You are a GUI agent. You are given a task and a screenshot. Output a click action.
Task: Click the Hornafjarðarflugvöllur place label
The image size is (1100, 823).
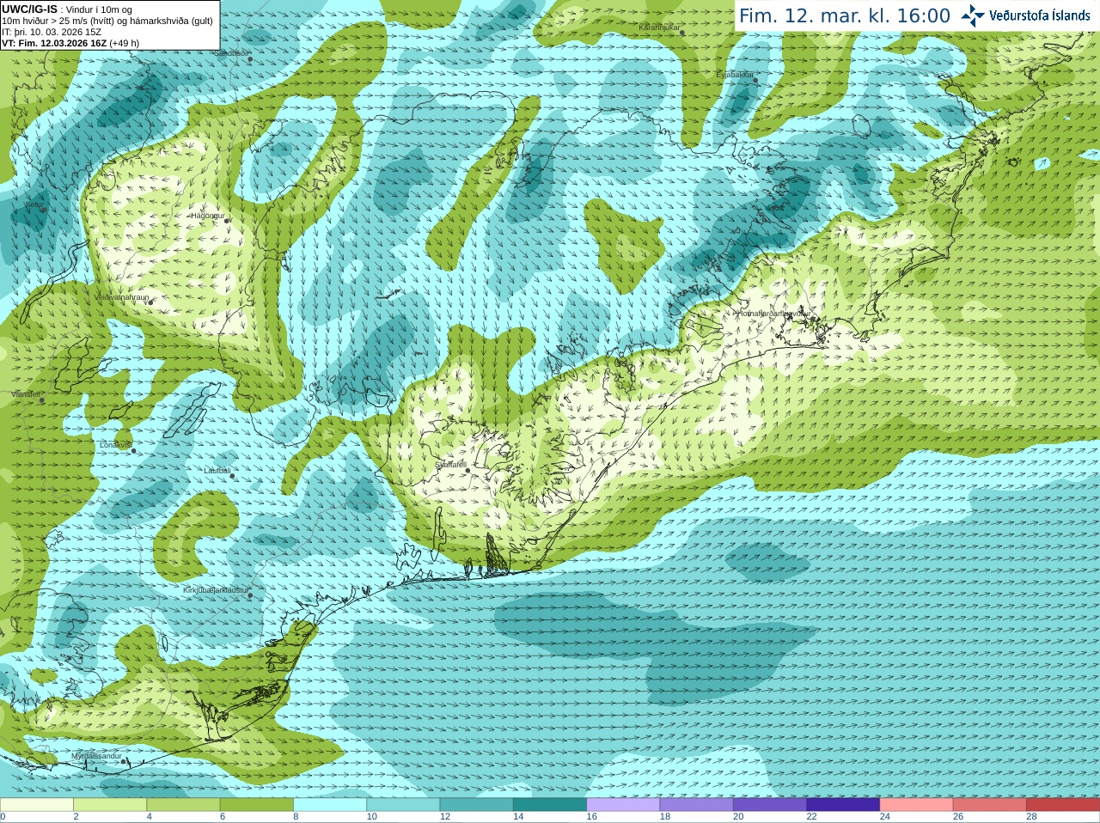773,314
